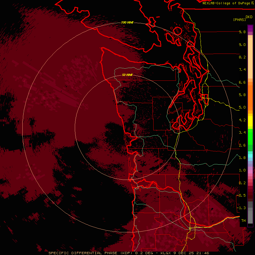This screenshot has width=255, height=255.
Task: Click the 9.0 value on the color scale
Action: 242,44
